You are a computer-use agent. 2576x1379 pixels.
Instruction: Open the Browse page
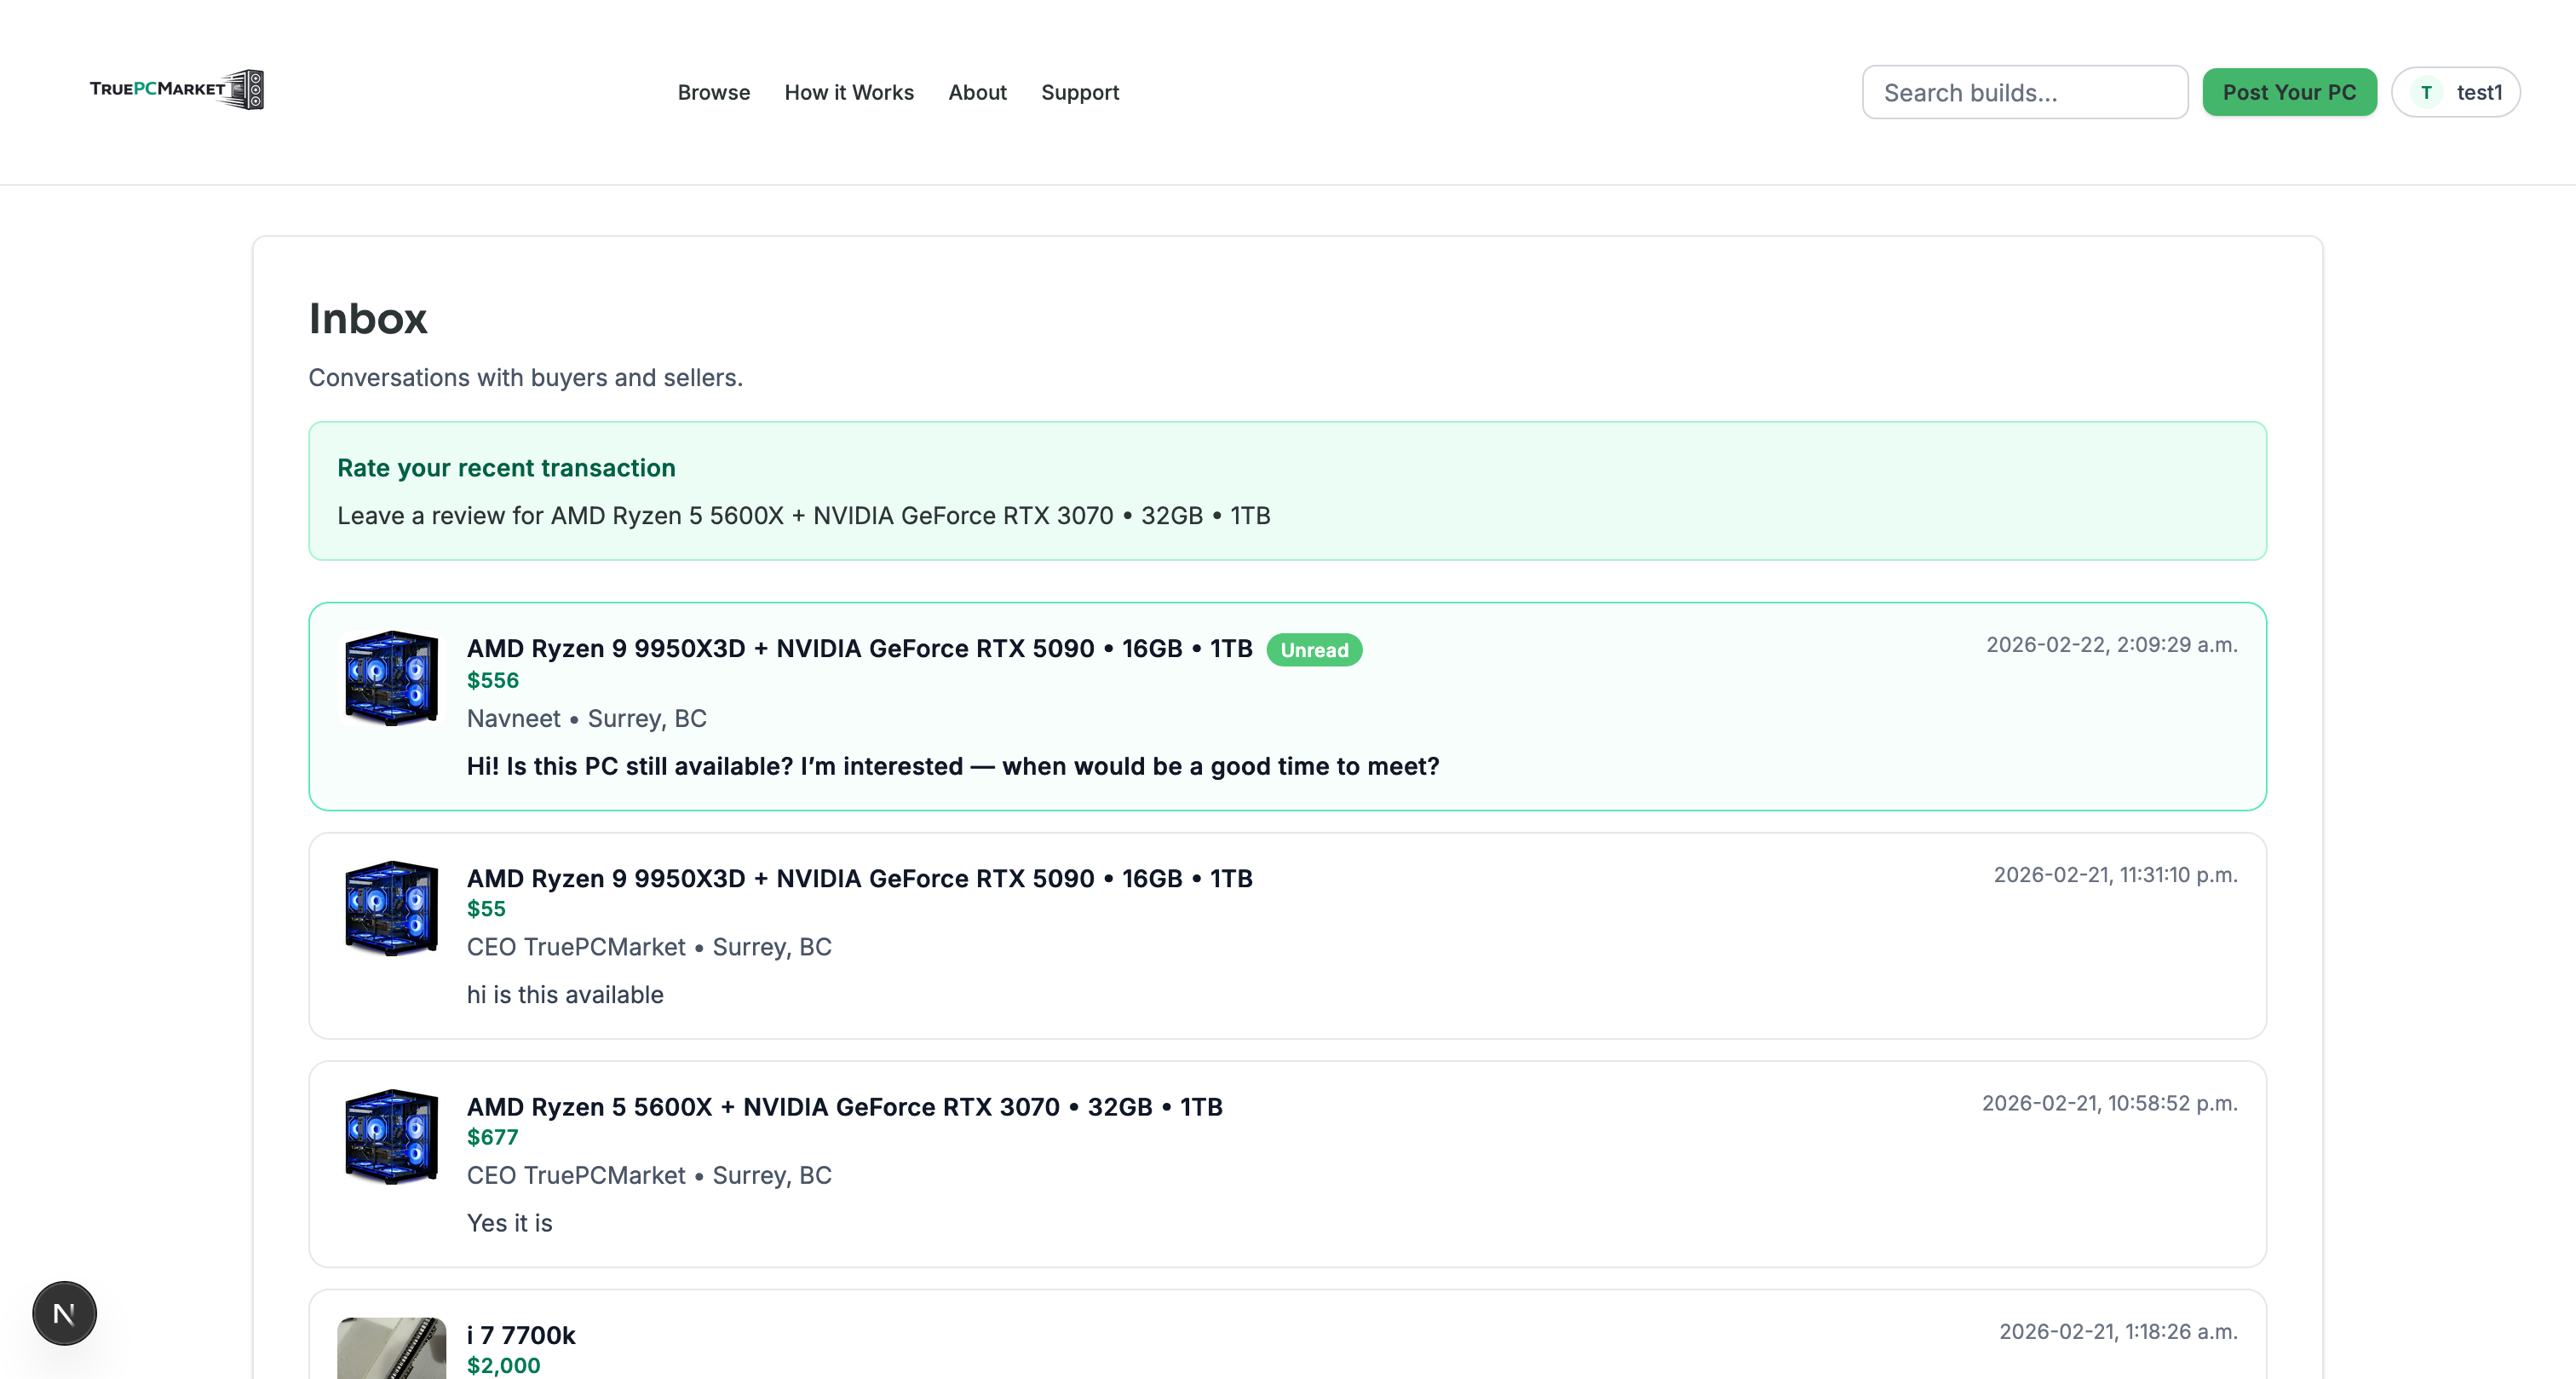pyautogui.click(x=713, y=92)
